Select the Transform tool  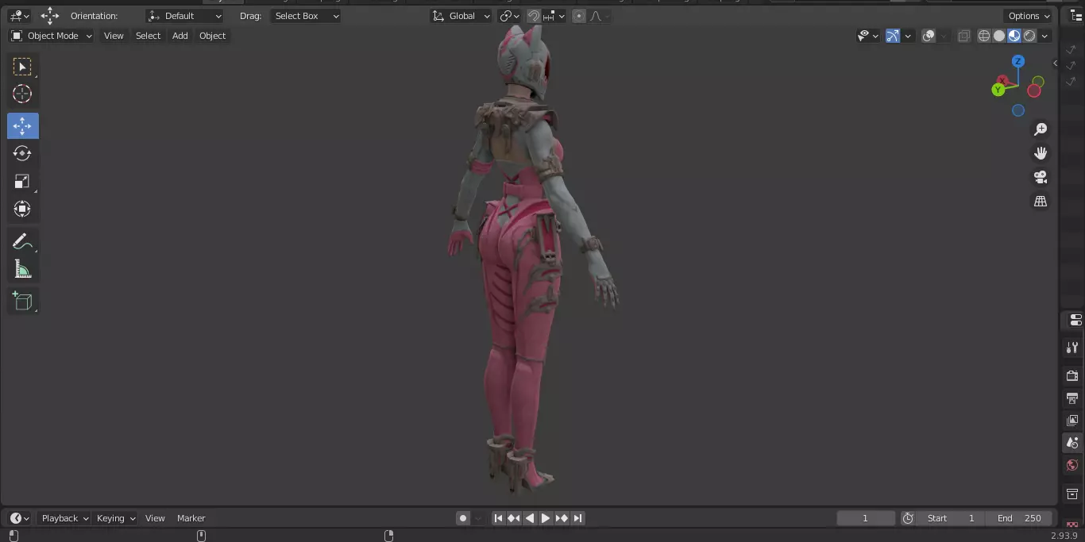(22, 209)
